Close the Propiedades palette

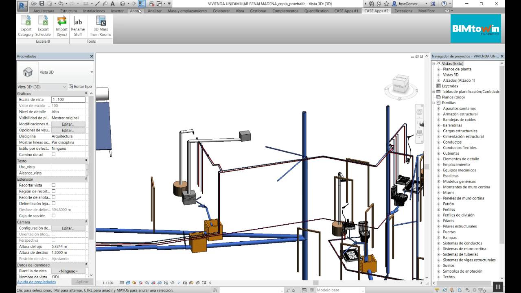point(92,56)
